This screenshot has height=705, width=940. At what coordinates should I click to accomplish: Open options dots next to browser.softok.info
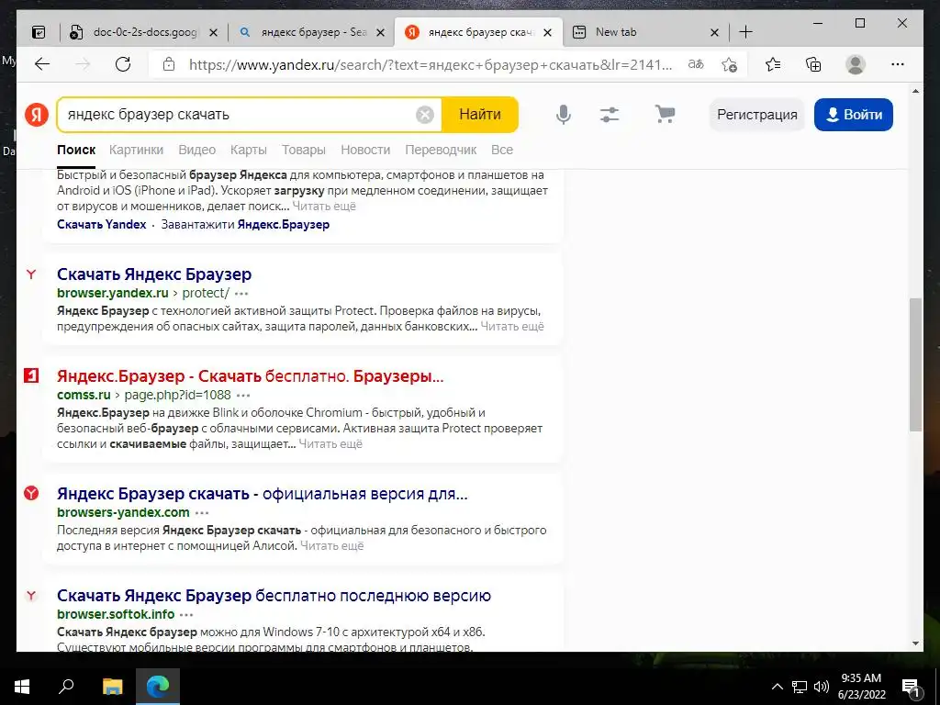186,614
